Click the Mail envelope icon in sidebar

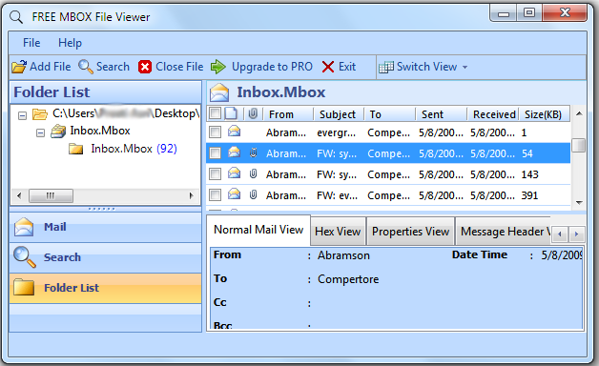24,227
